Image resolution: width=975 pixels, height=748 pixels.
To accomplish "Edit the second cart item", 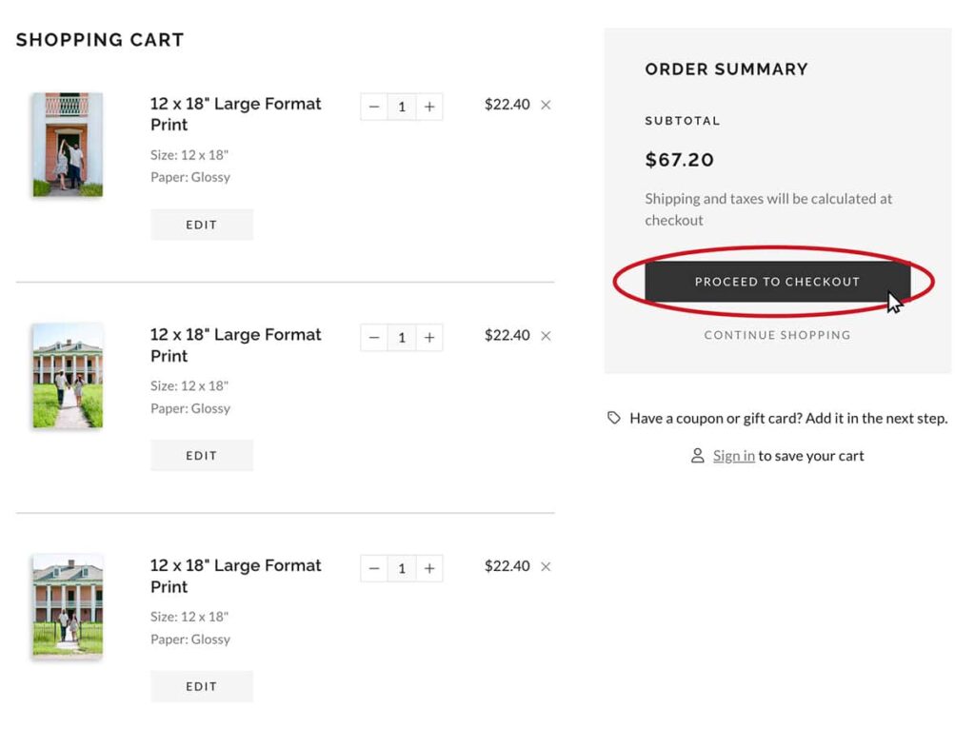I will 201,455.
